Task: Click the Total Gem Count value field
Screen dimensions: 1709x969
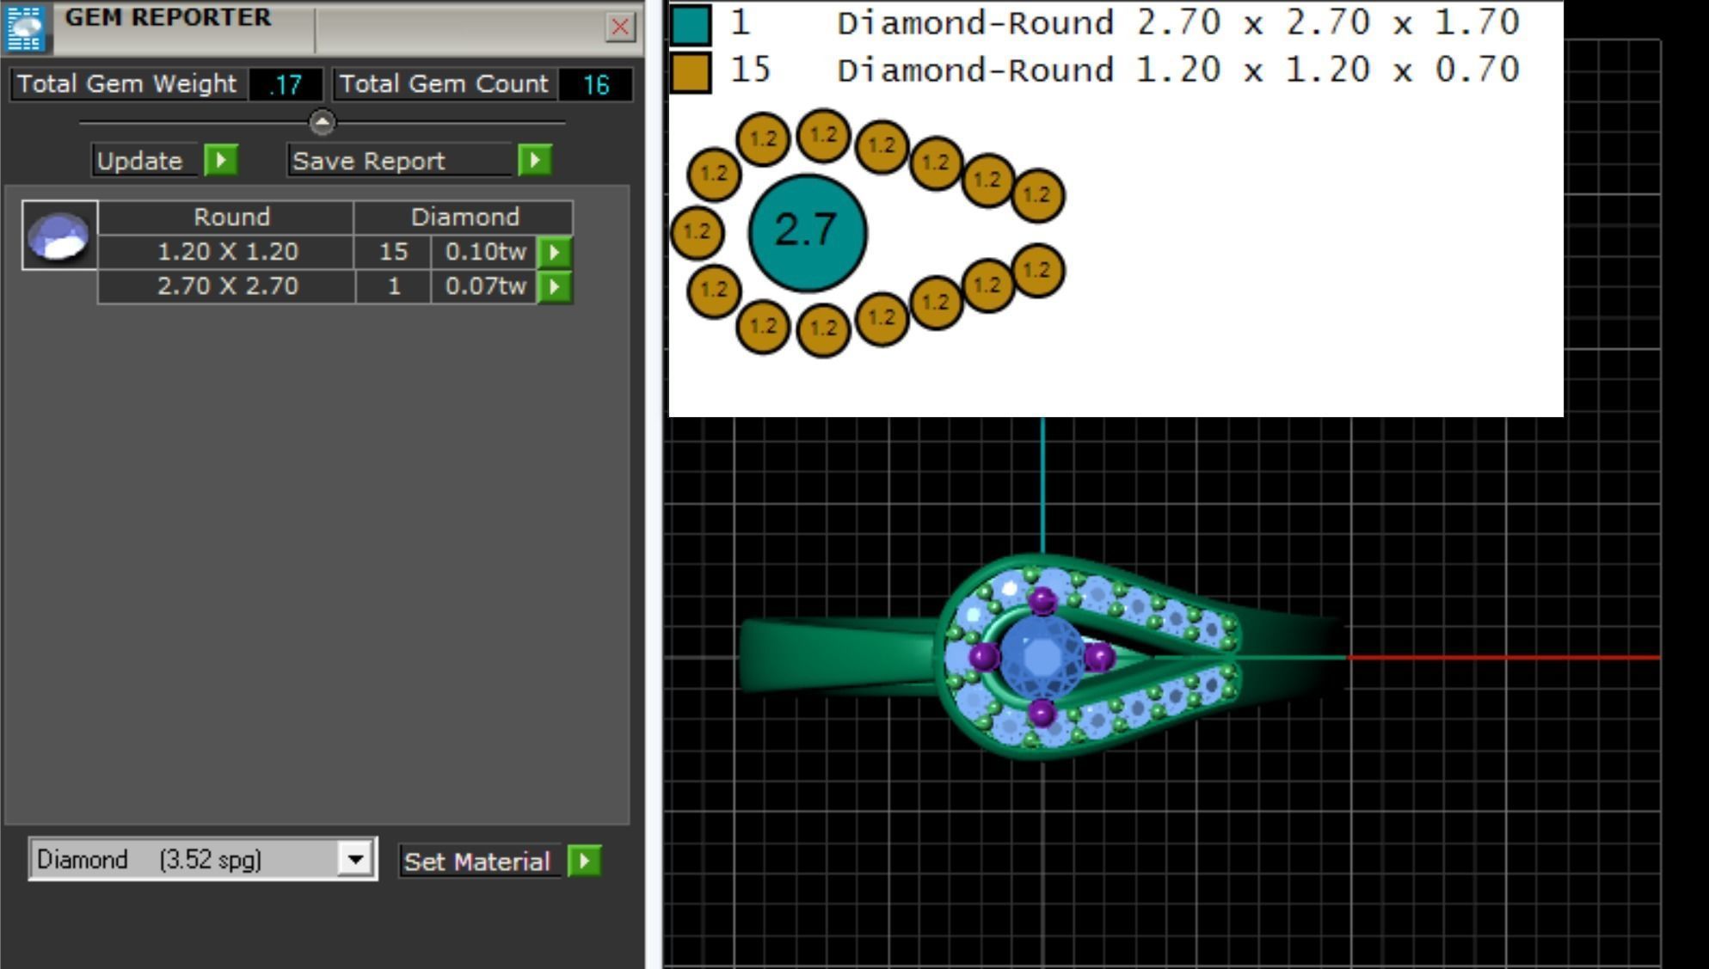Action: 595,84
